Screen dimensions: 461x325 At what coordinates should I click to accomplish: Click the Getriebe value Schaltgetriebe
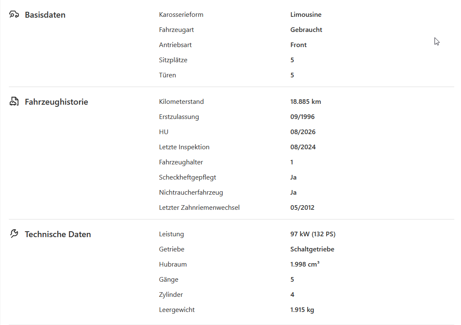(312, 249)
